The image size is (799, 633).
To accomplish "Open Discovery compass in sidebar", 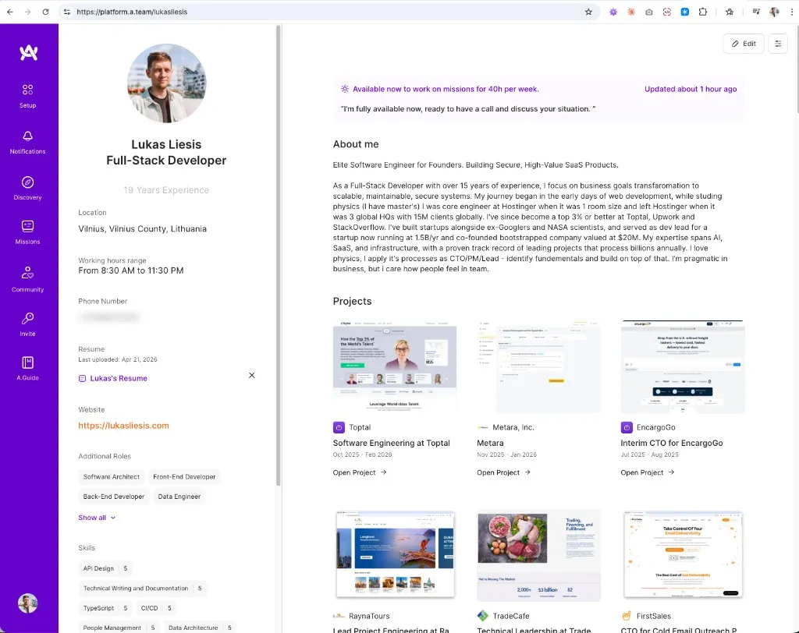I will tap(27, 188).
